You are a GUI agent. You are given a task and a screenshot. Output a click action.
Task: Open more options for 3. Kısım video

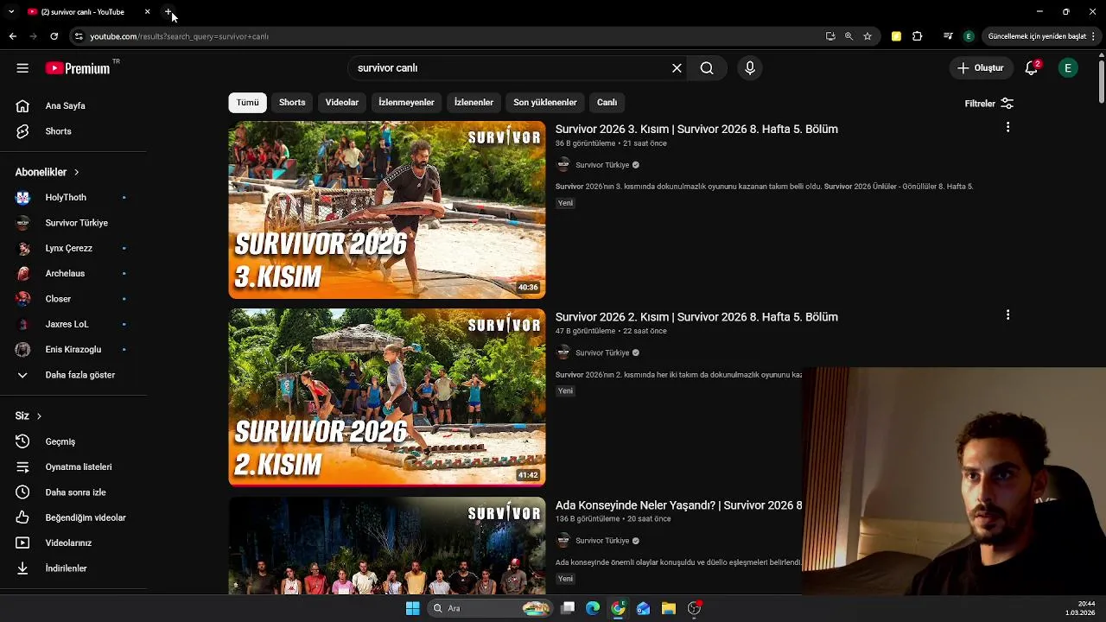click(1007, 128)
